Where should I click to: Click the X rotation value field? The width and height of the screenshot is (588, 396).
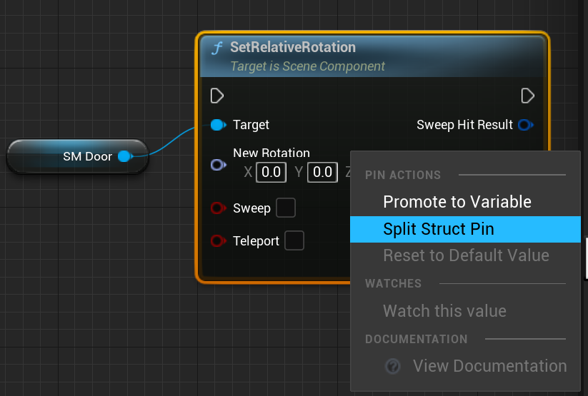pos(271,172)
